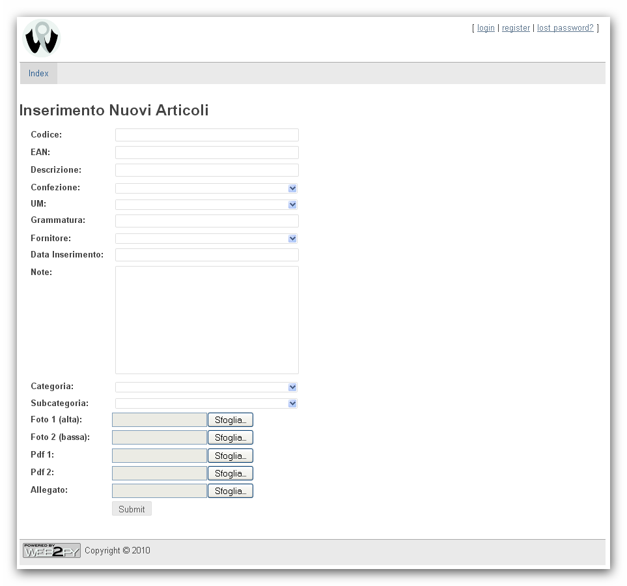Select the Note text area
The height and width of the screenshot is (586, 627).
coord(206,319)
